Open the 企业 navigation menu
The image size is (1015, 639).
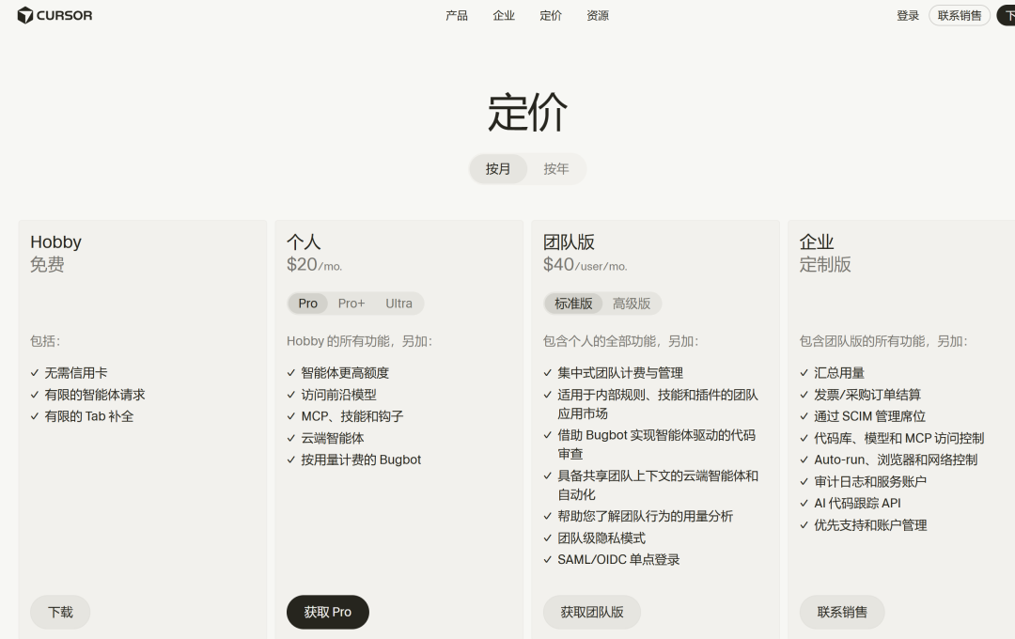pyautogui.click(x=504, y=16)
